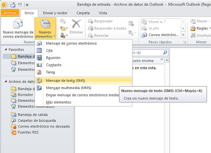Choose Mensaje multimedia (MMS) menu item
Viewport: 211px width, 153px height.
tap(77, 88)
